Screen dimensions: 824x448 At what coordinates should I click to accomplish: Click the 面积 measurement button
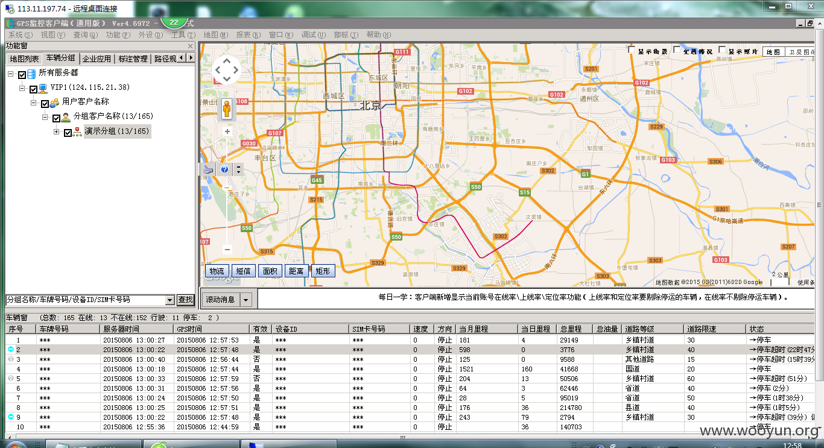point(270,271)
